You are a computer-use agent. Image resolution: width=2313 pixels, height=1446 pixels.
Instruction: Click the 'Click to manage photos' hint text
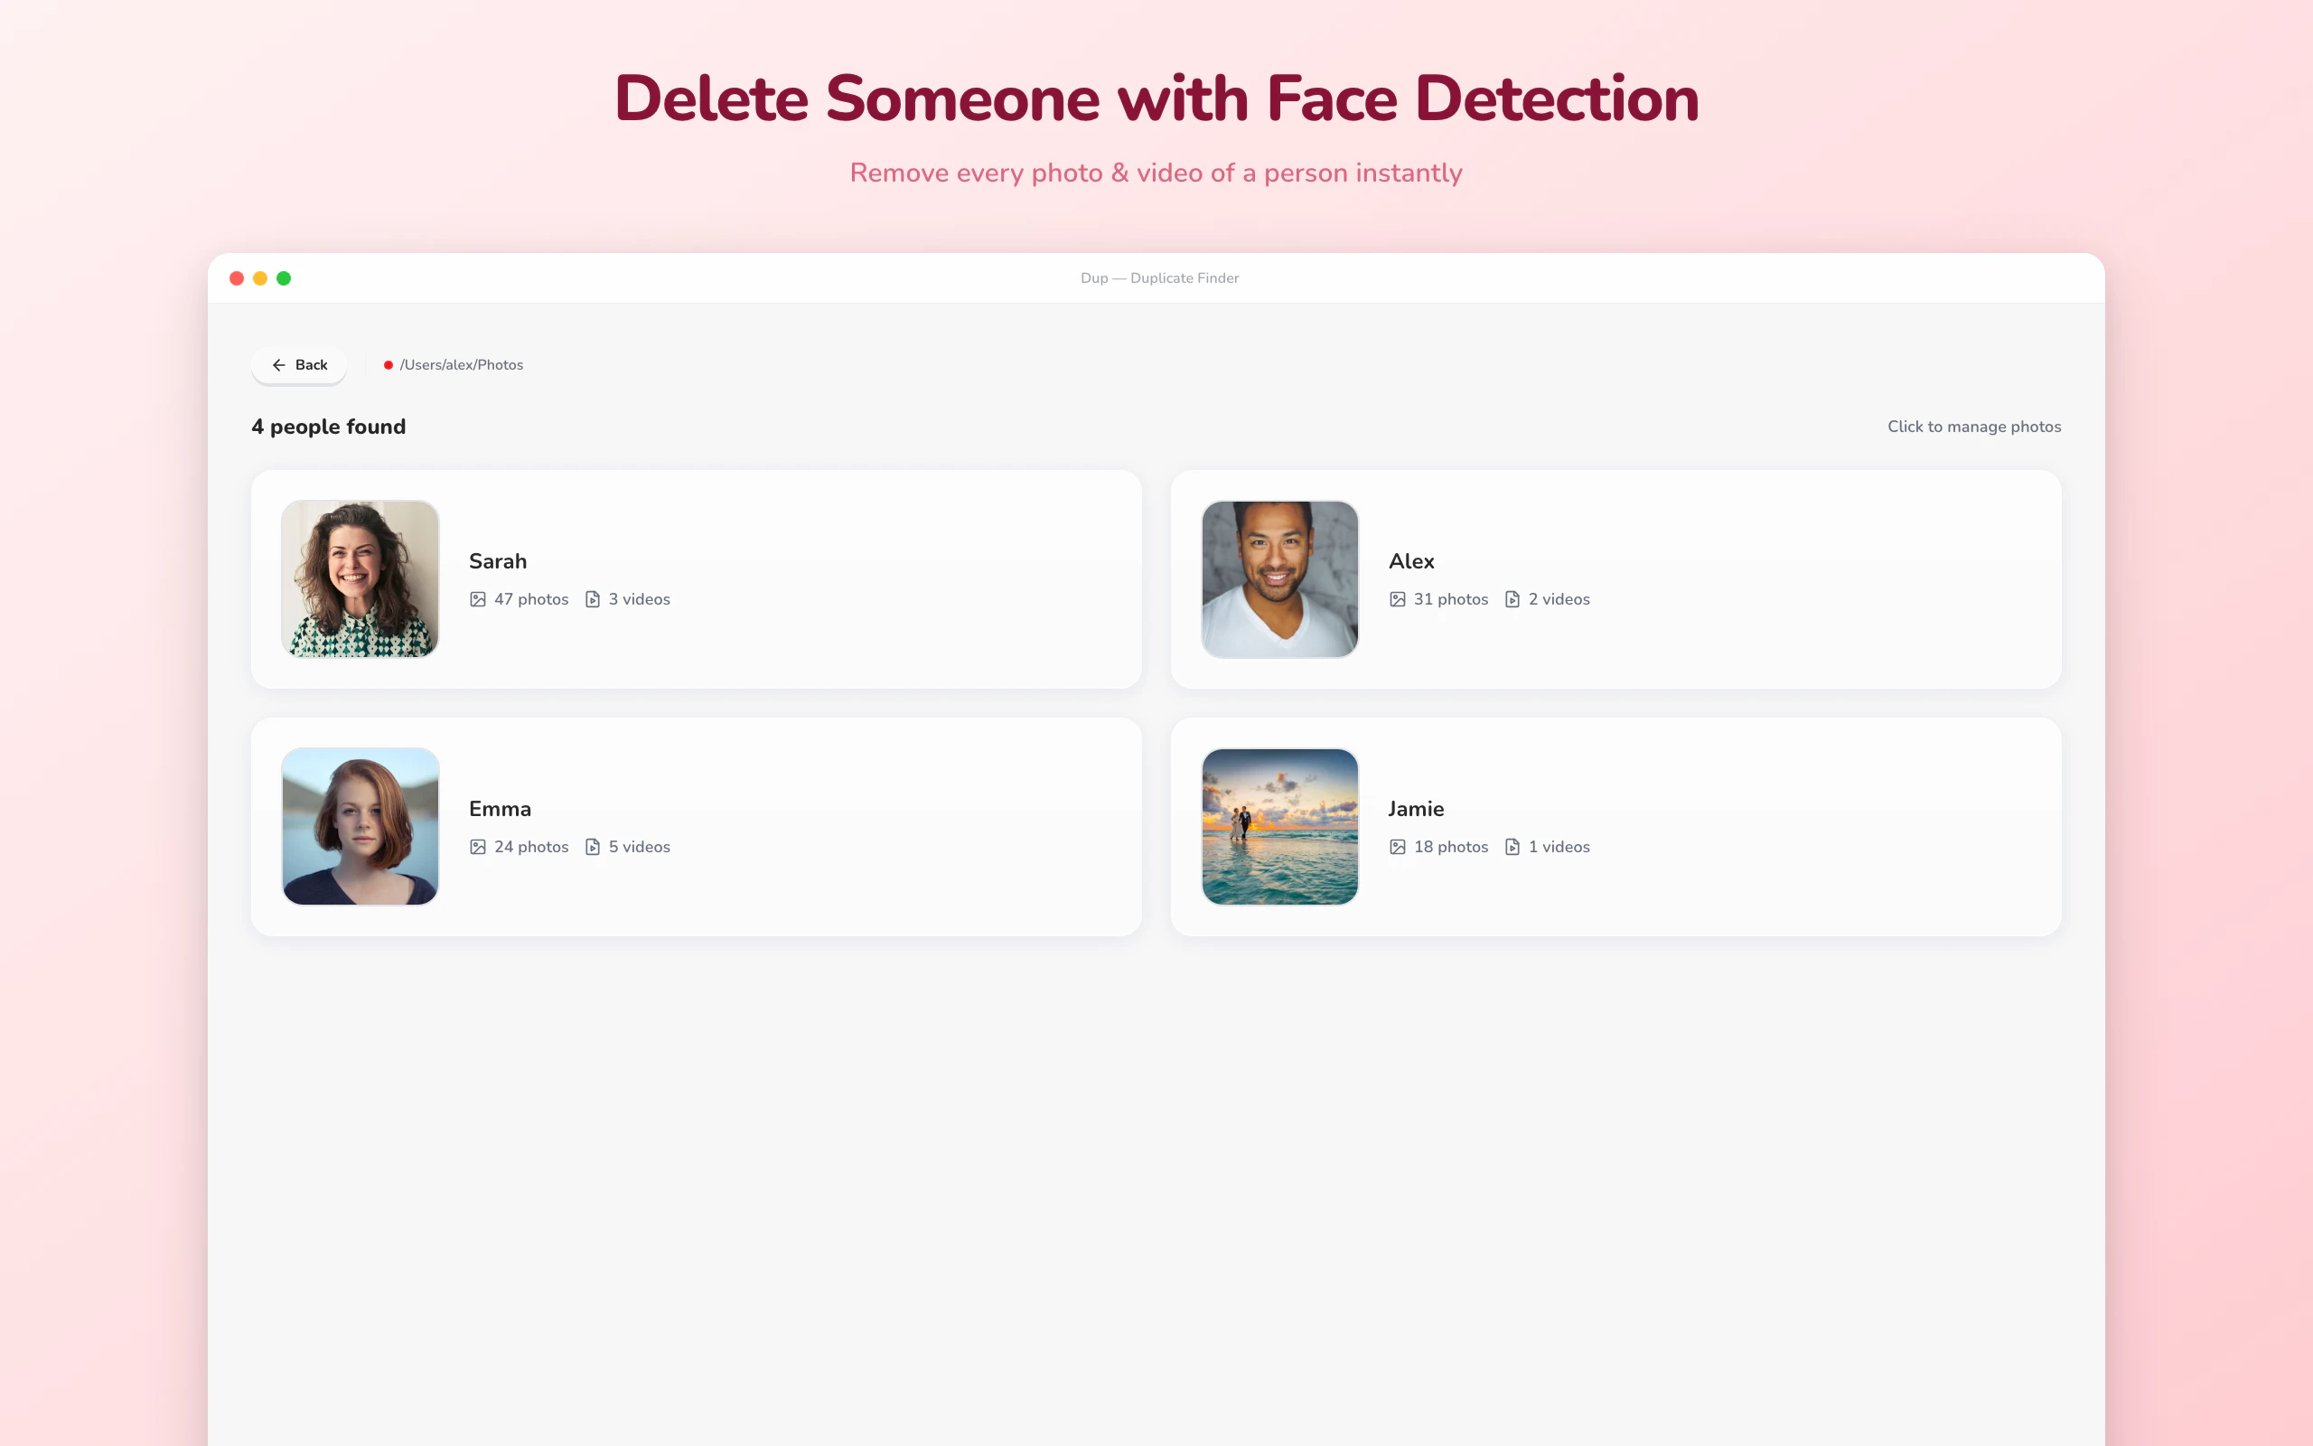pos(1973,427)
